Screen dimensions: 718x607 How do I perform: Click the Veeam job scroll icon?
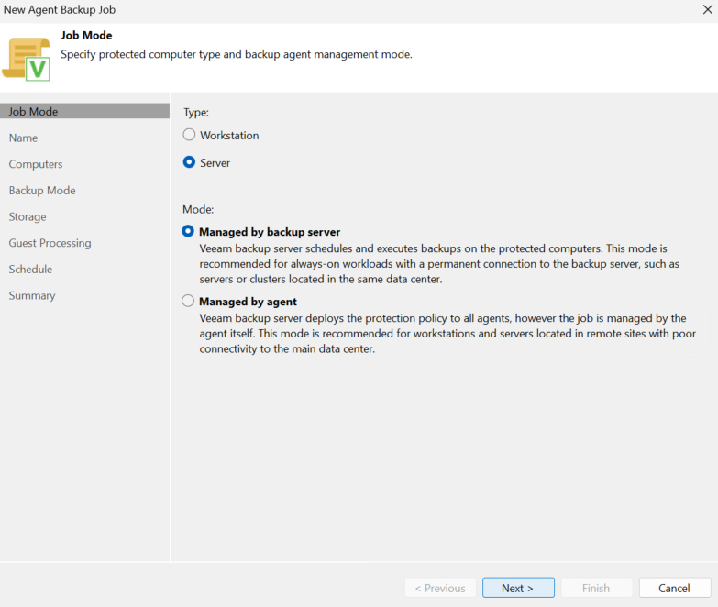(26, 60)
